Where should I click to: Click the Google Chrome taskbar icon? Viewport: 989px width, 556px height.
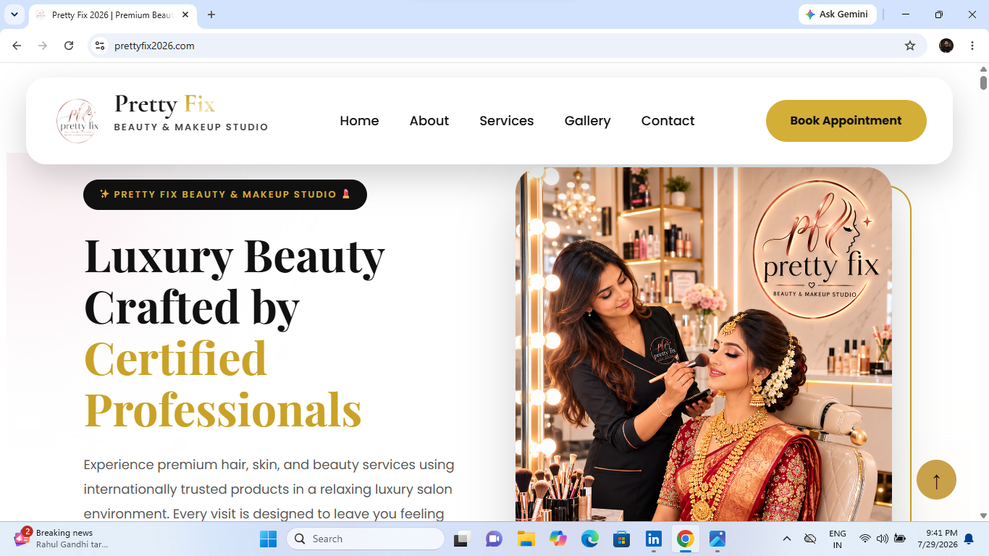pos(686,539)
